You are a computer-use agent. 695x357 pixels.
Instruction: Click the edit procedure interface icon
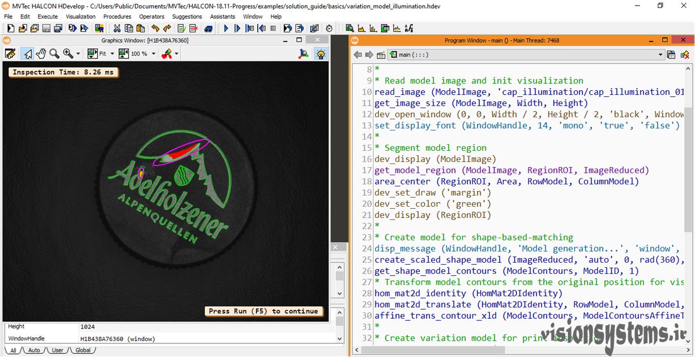coord(381,54)
